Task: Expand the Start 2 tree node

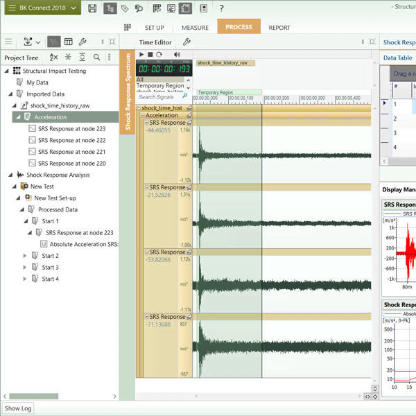Action: click(25, 256)
